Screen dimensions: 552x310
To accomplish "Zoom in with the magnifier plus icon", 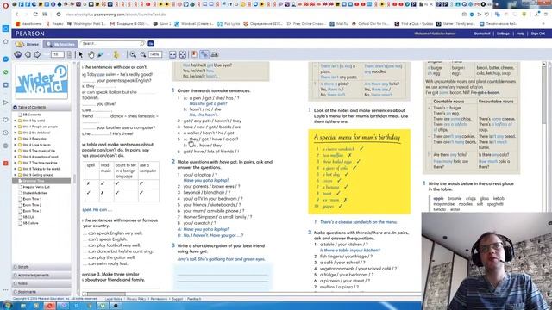I will click(133, 54).
